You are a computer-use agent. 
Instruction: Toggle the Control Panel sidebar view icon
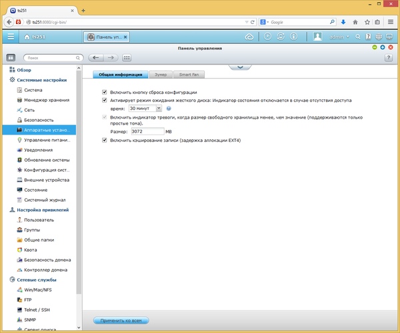pos(11,58)
